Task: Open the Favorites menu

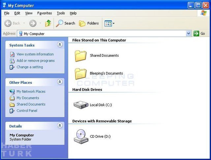Action: [x=45, y=13]
